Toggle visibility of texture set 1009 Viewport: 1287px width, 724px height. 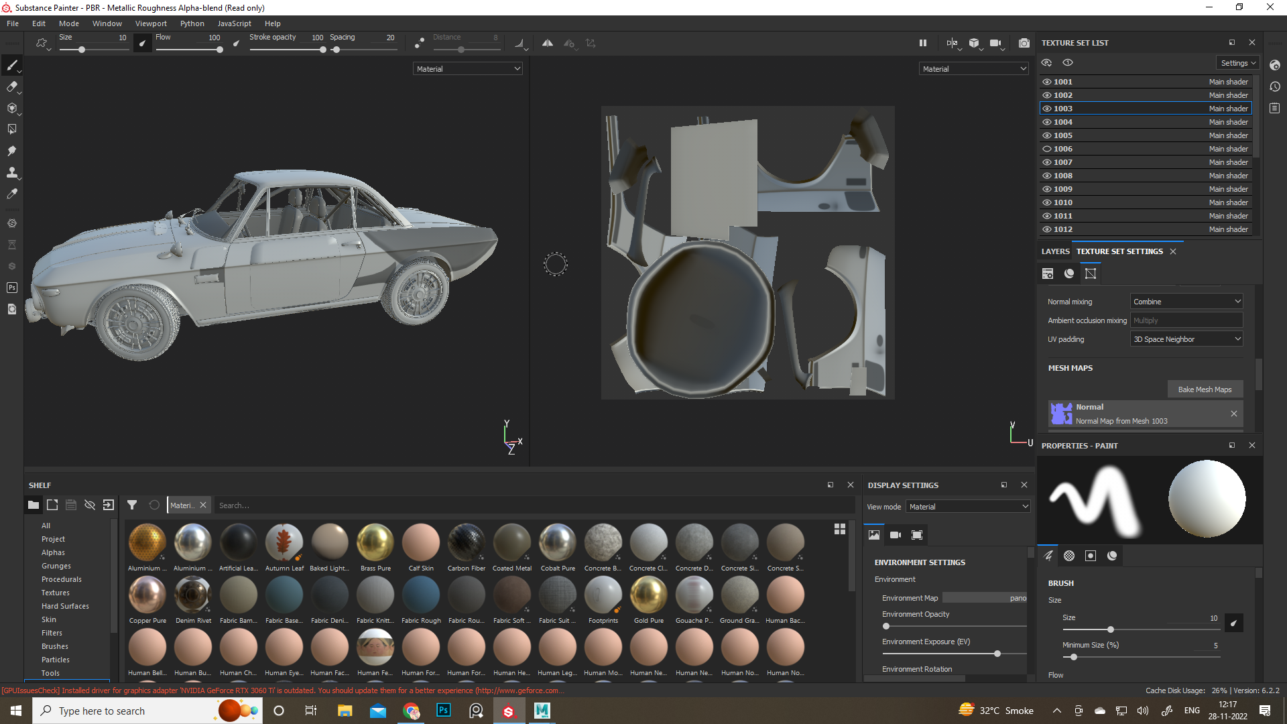click(1046, 189)
